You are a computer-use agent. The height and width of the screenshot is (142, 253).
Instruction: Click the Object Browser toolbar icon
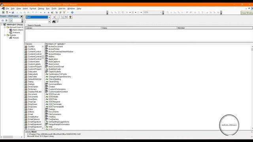click(x=64, y=12)
